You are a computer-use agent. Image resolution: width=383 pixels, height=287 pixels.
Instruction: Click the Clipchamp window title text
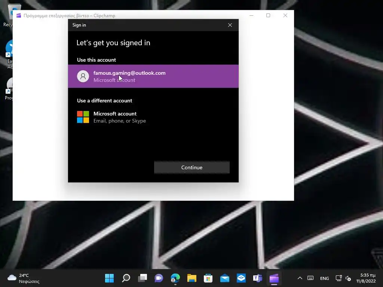click(69, 16)
